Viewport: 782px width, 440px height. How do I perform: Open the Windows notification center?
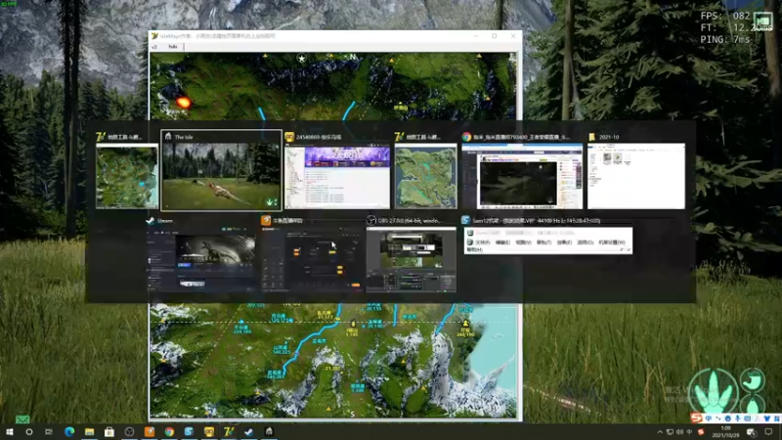[768, 432]
